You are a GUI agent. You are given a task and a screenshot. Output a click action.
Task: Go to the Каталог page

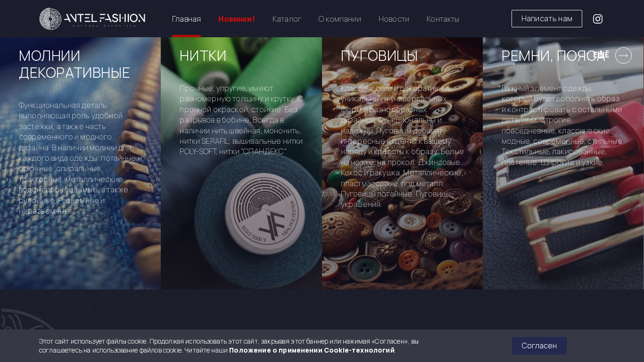(x=287, y=19)
